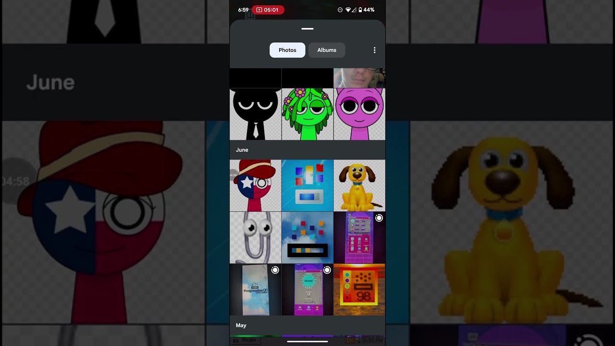This screenshot has width=615, height=346.
Task: Select the blue wallpaper with colored squares
Action: tap(307, 185)
